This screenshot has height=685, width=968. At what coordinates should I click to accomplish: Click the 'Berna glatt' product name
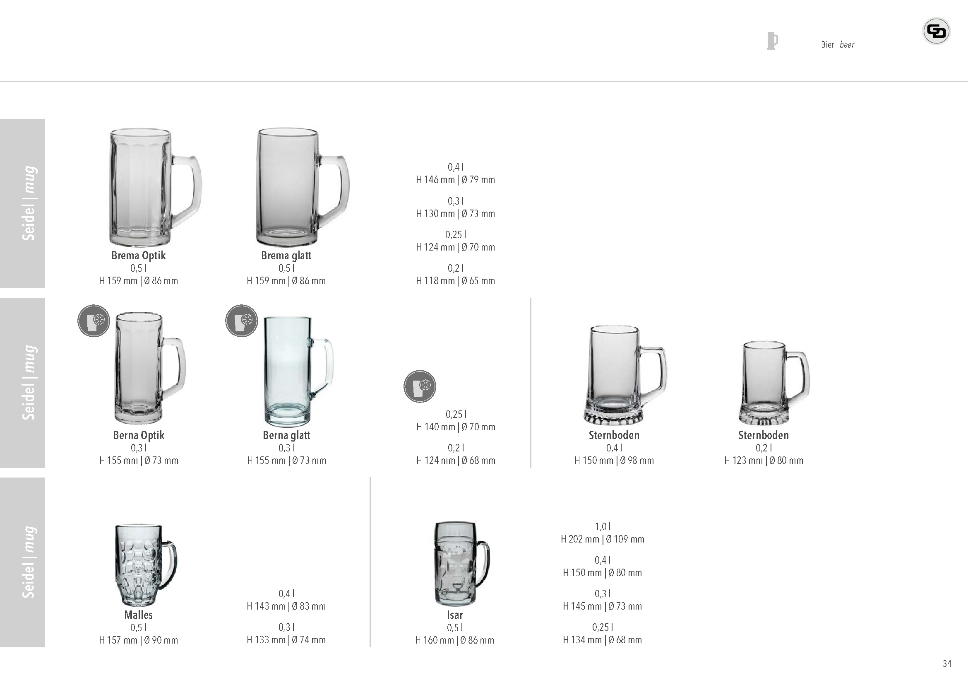click(287, 435)
